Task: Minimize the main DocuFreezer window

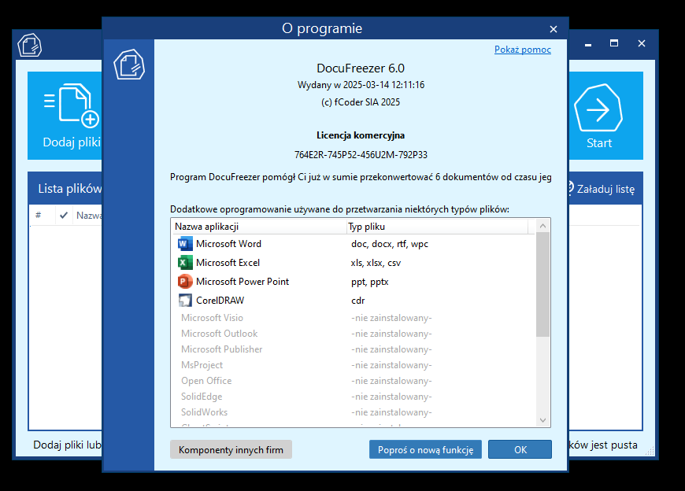Action: click(588, 45)
